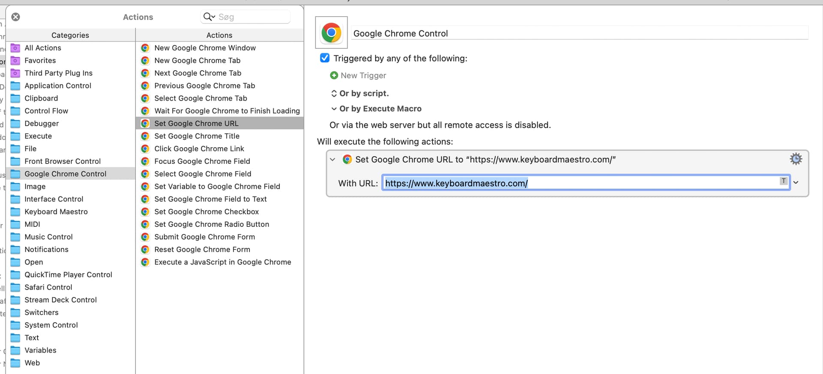Viewport: 823px width, 374px height.
Task: Click the Image category folder icon
Action: tap(15, 187)
